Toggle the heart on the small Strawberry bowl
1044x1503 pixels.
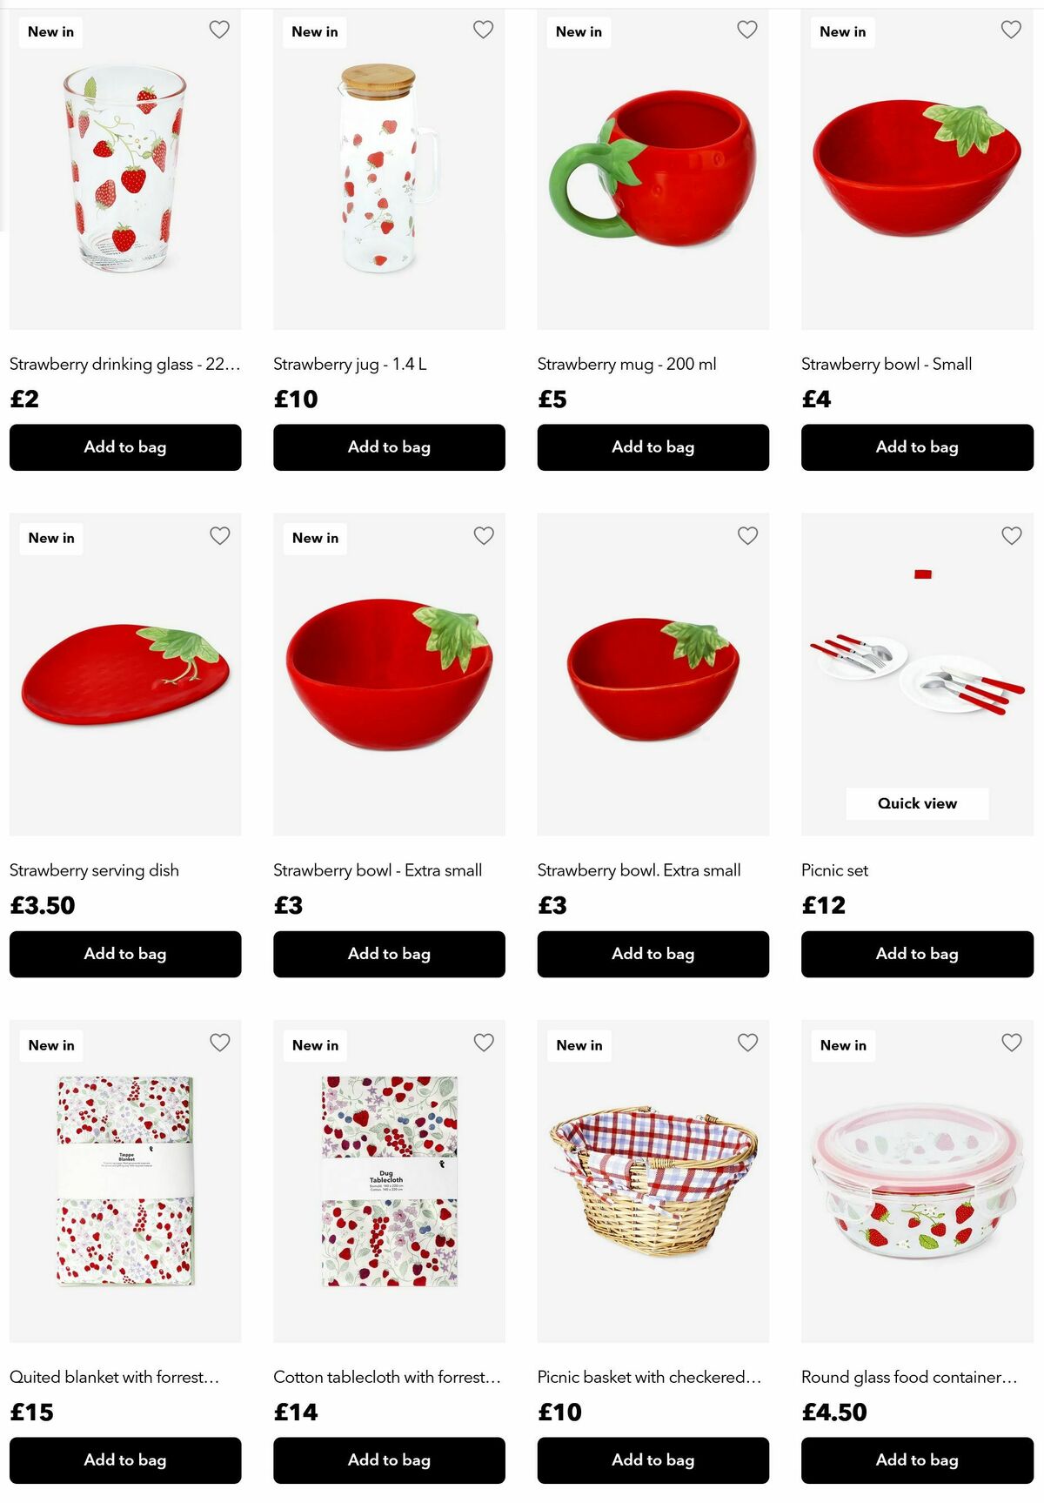1011,30
